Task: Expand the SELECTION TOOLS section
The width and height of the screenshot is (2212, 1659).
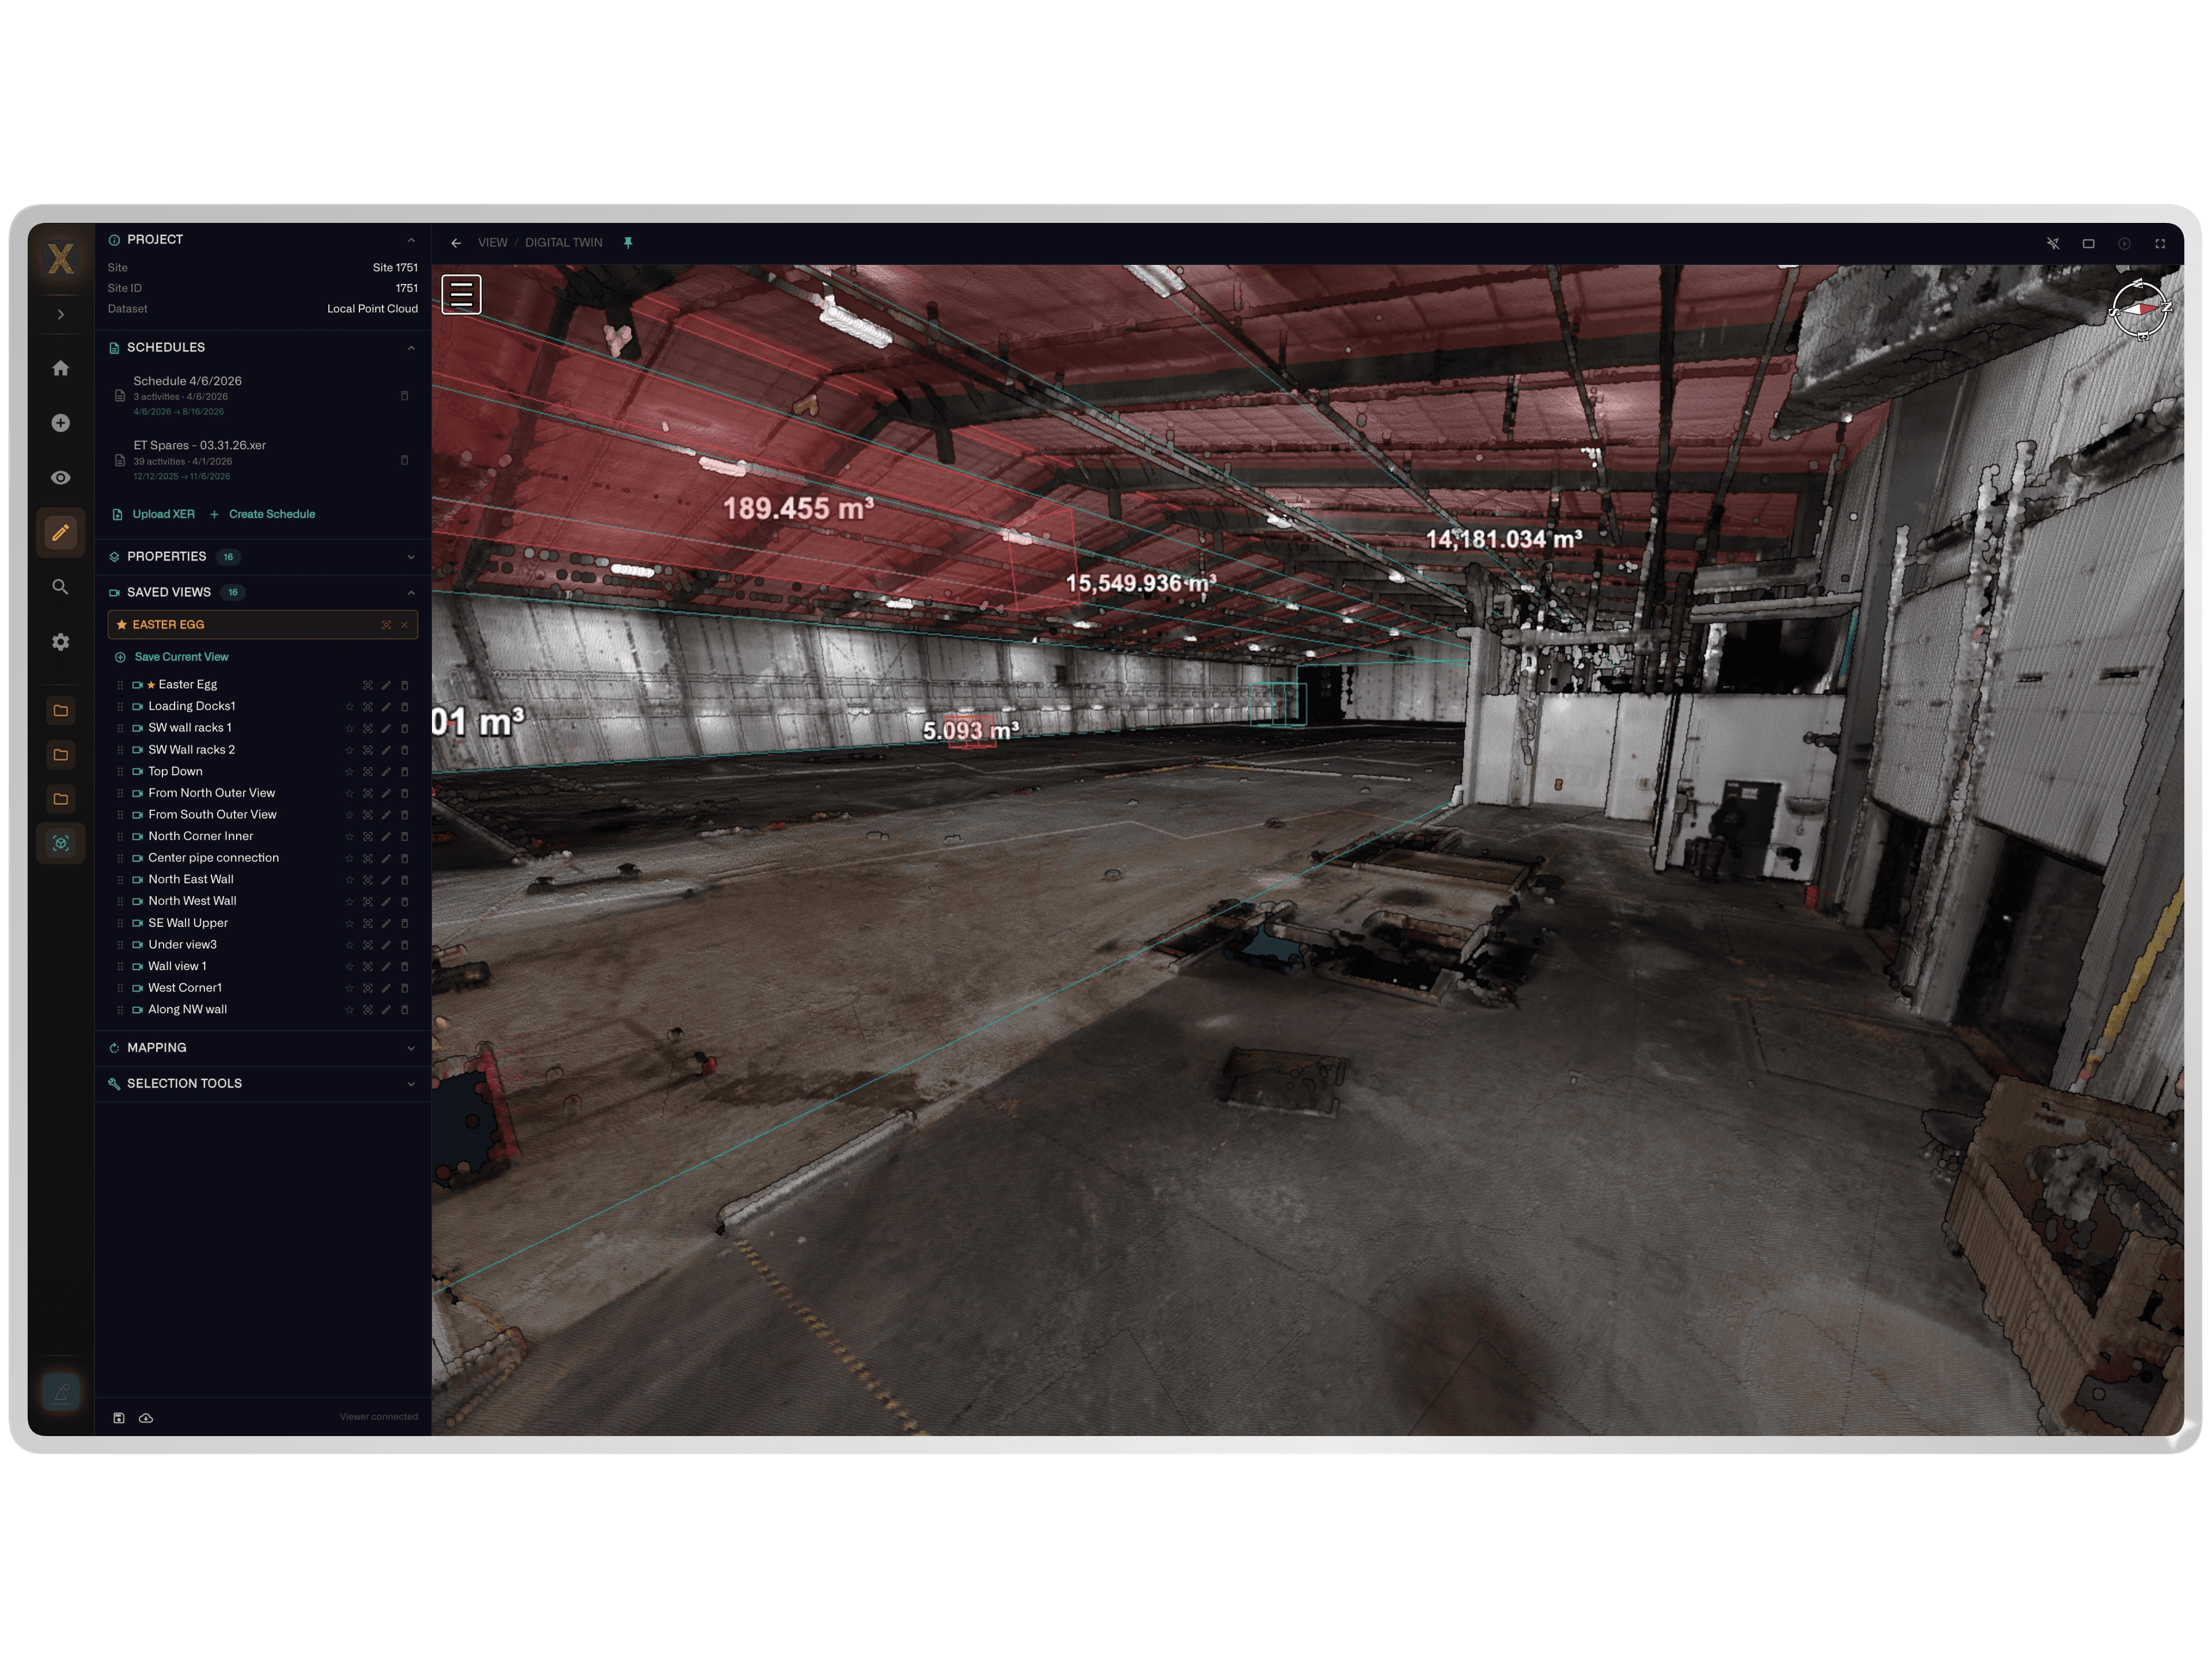Action: click(263, 1084)
